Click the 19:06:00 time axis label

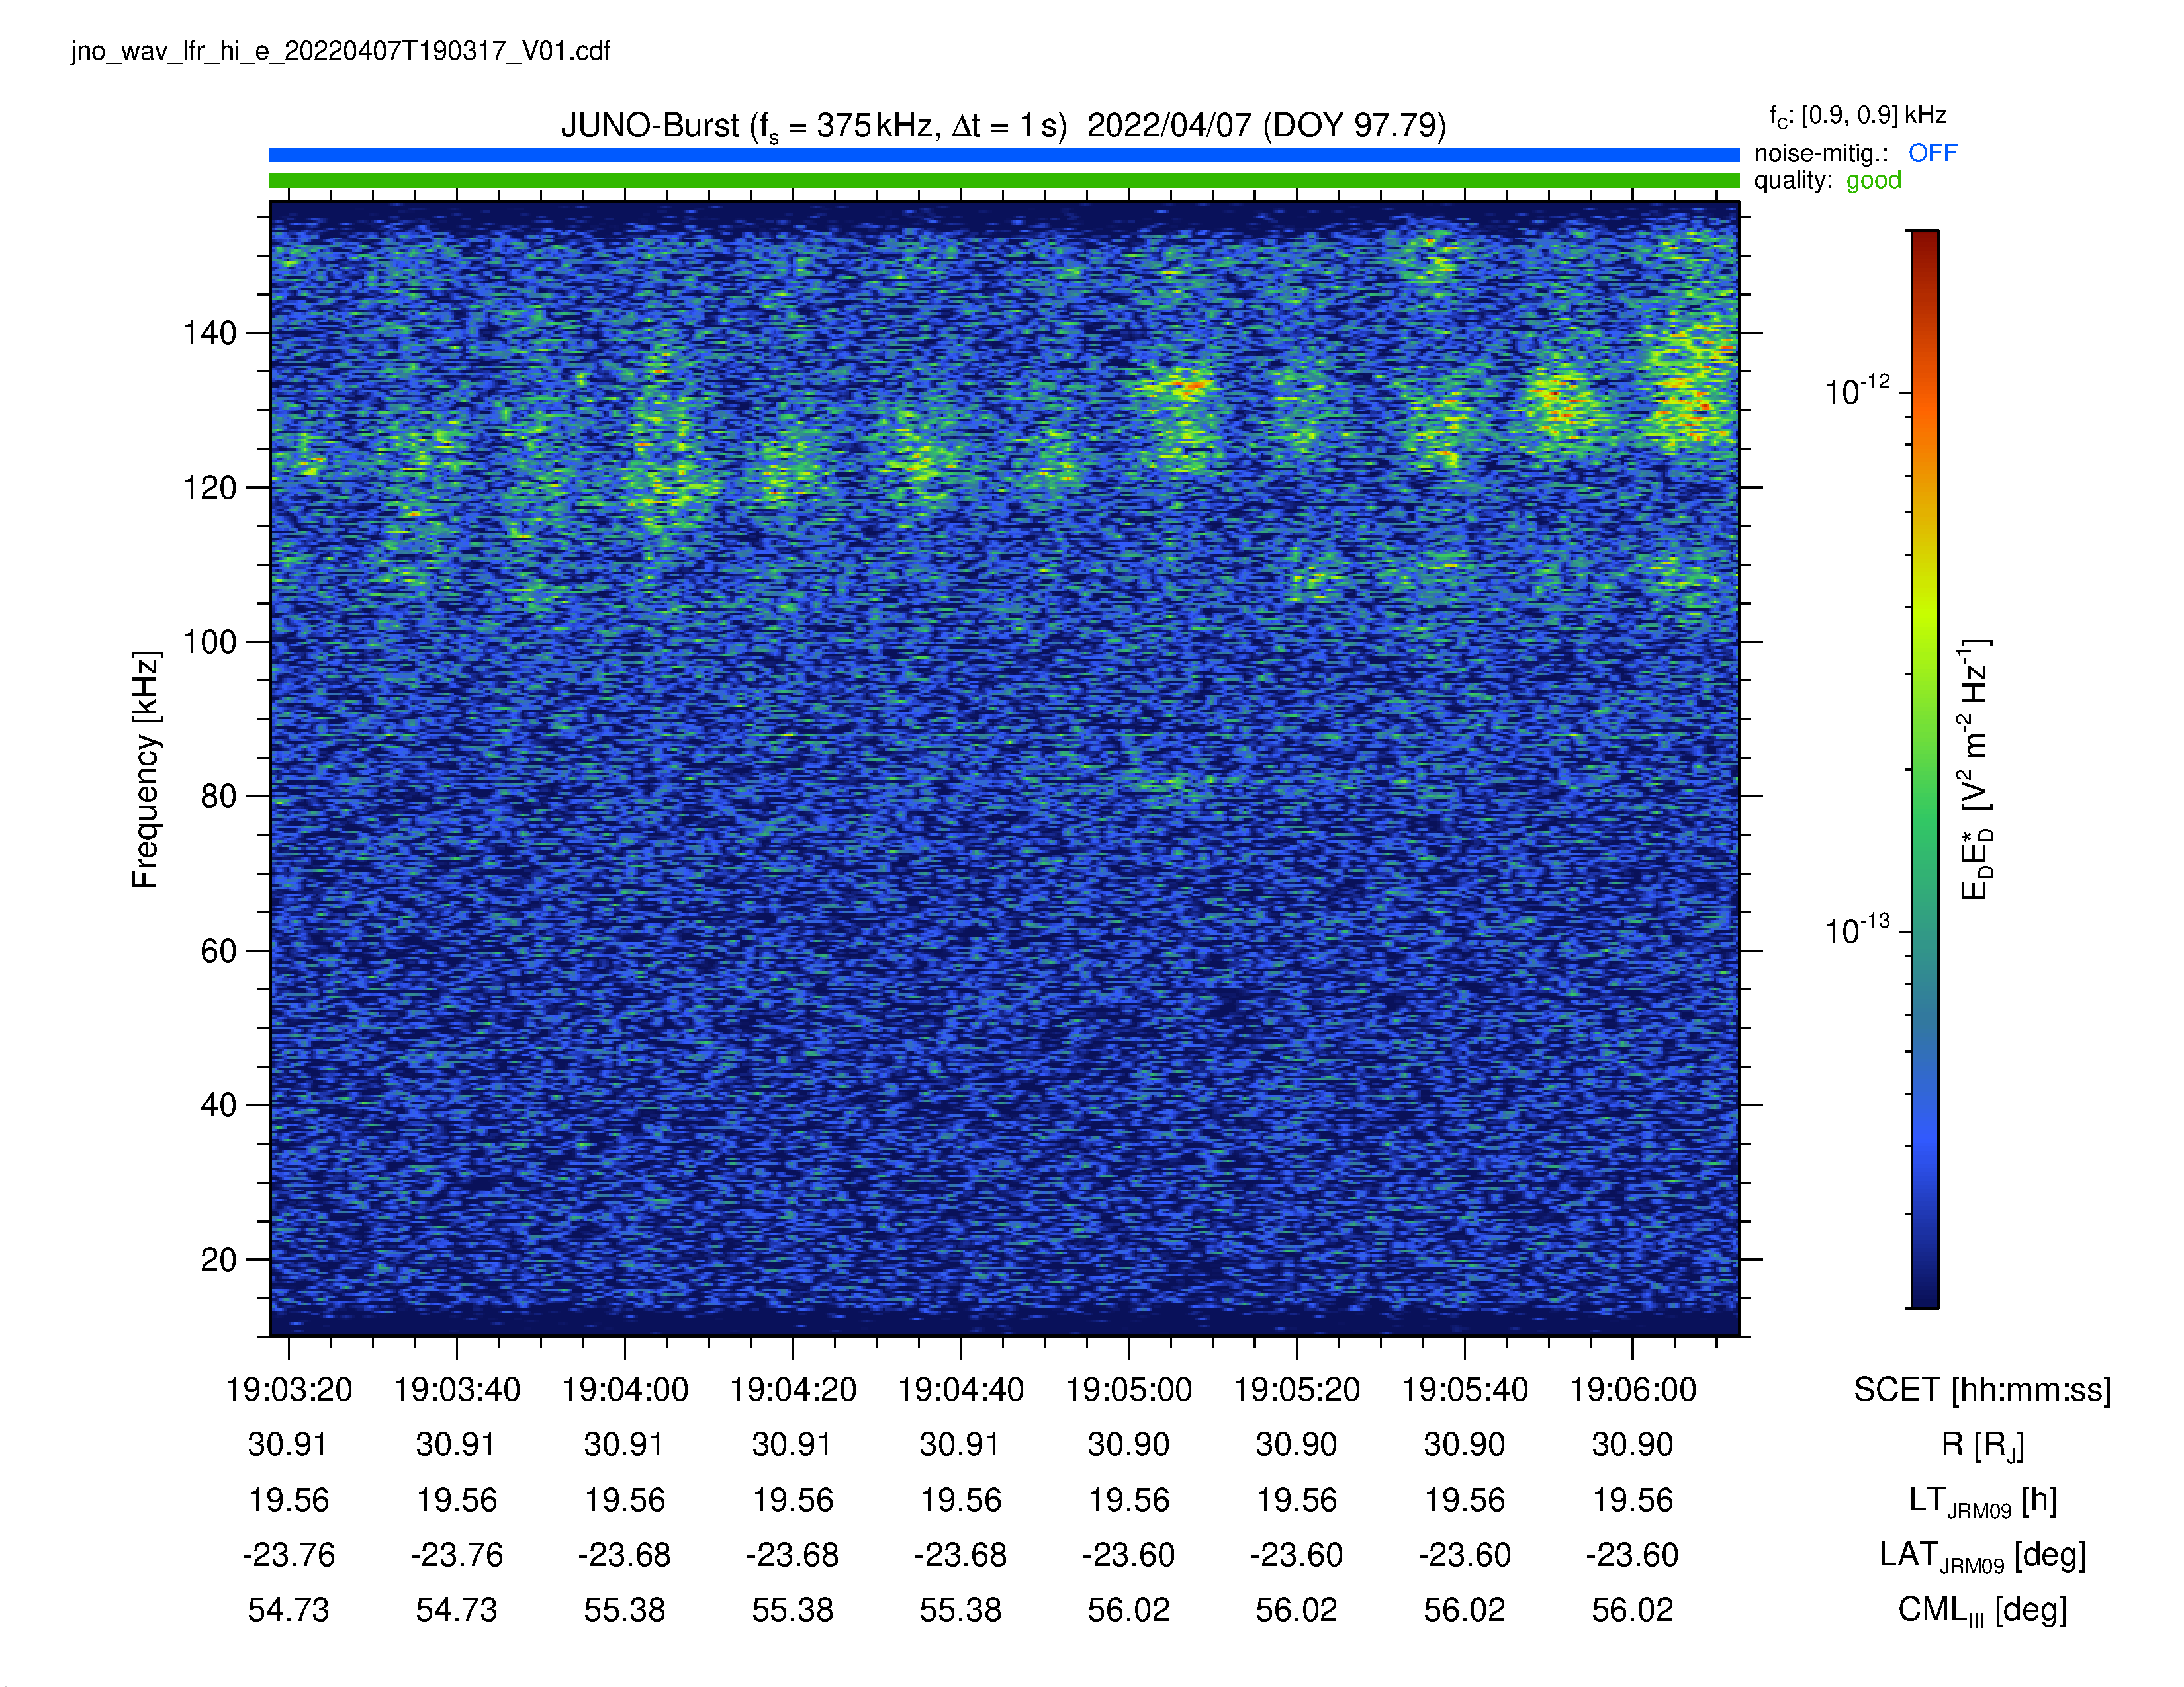[1632, 1389]
